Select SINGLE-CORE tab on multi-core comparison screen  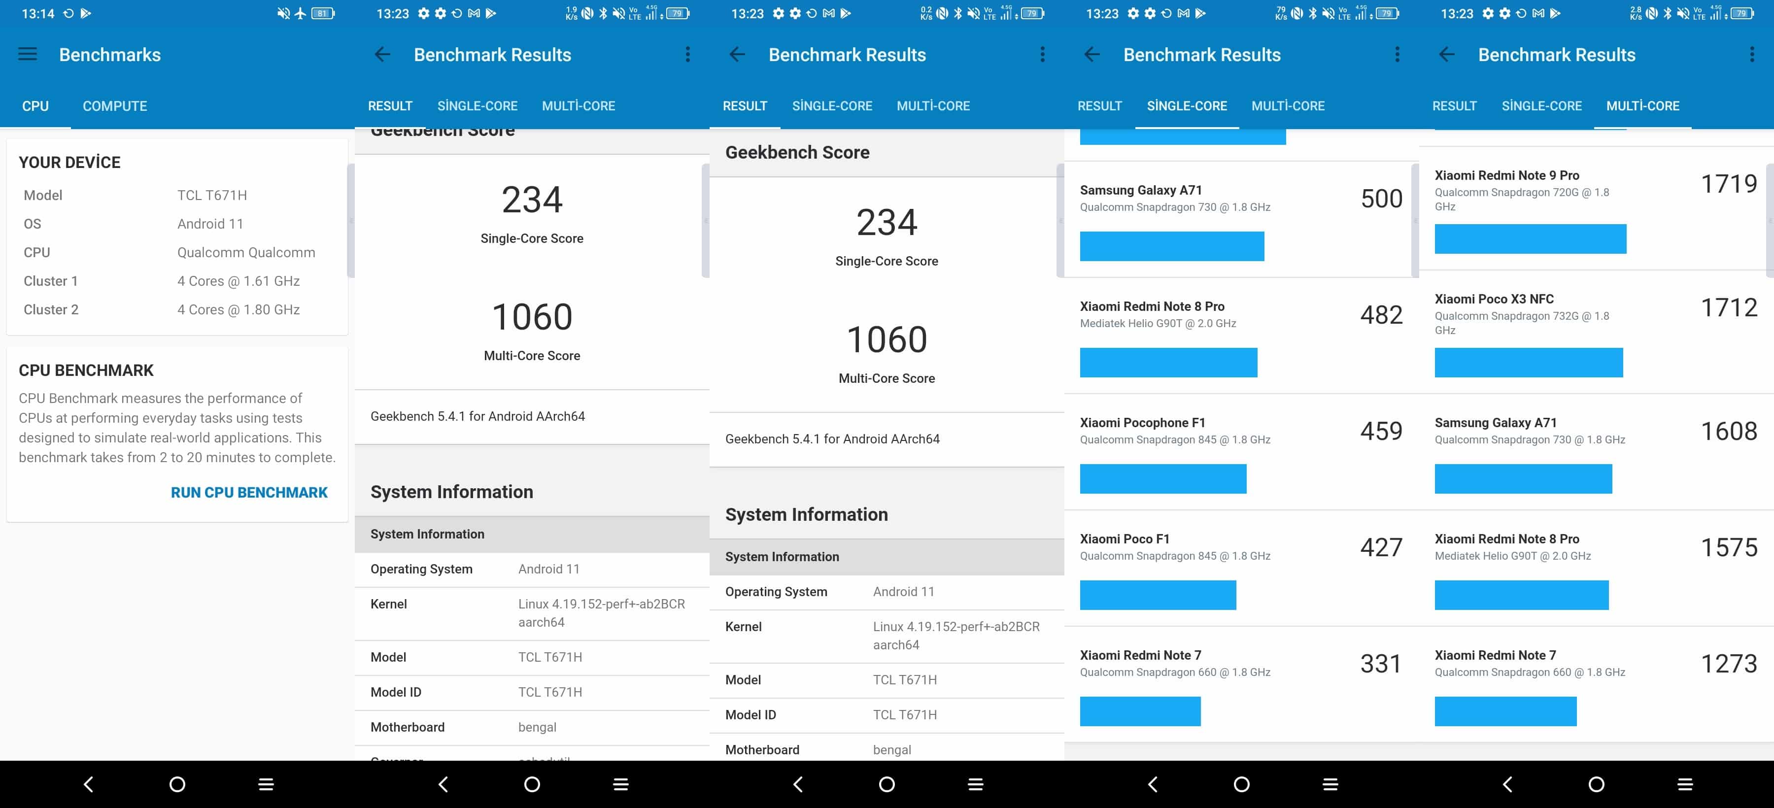(x=1541, y=106)
